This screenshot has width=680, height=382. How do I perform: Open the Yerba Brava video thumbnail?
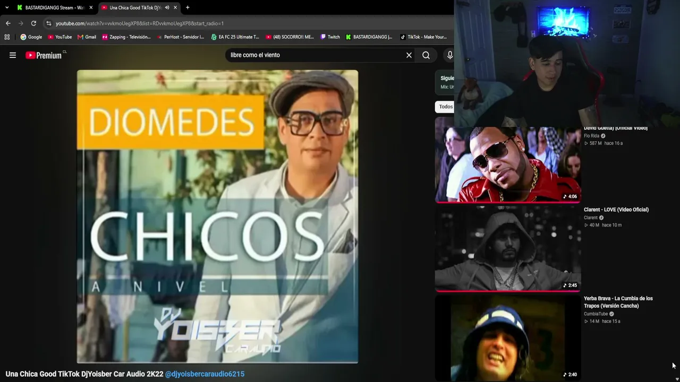pos(508,338)
